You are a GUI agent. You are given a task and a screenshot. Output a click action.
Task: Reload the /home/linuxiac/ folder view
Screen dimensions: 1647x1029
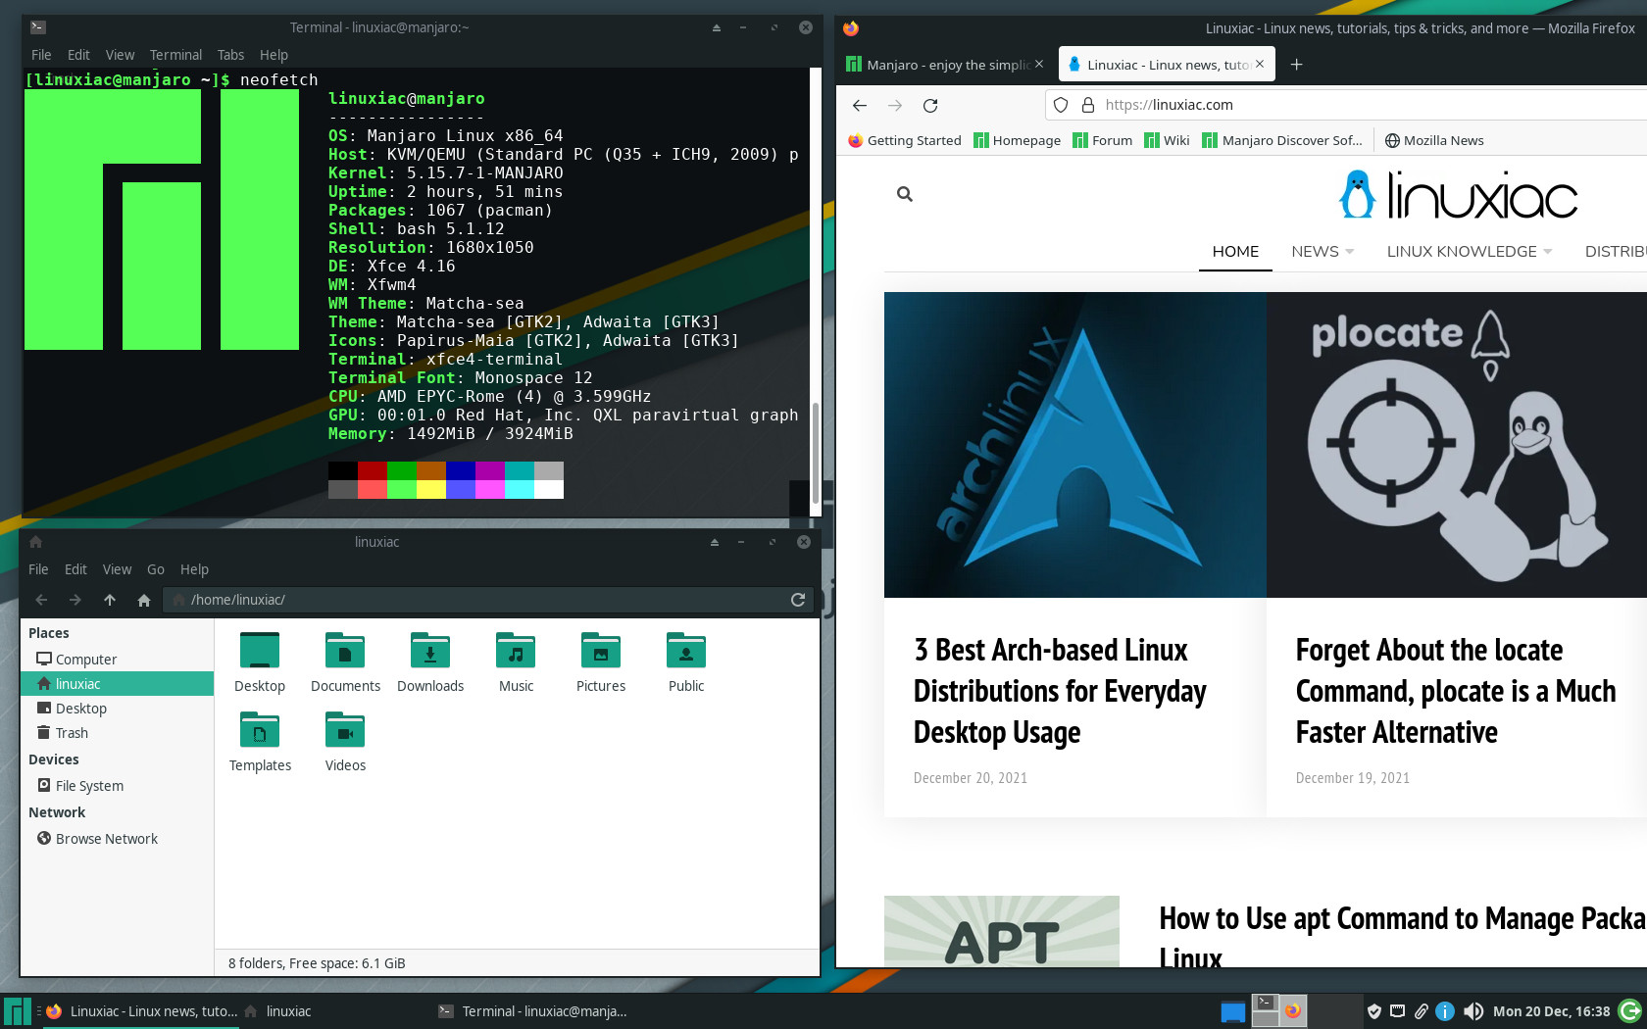(x=798, y=600)
